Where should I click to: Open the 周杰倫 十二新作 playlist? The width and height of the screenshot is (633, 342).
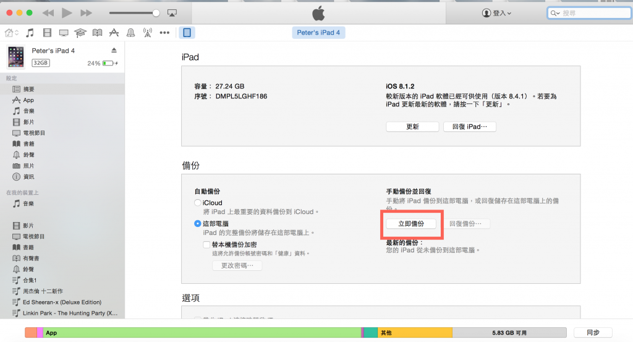coord(62,291)
